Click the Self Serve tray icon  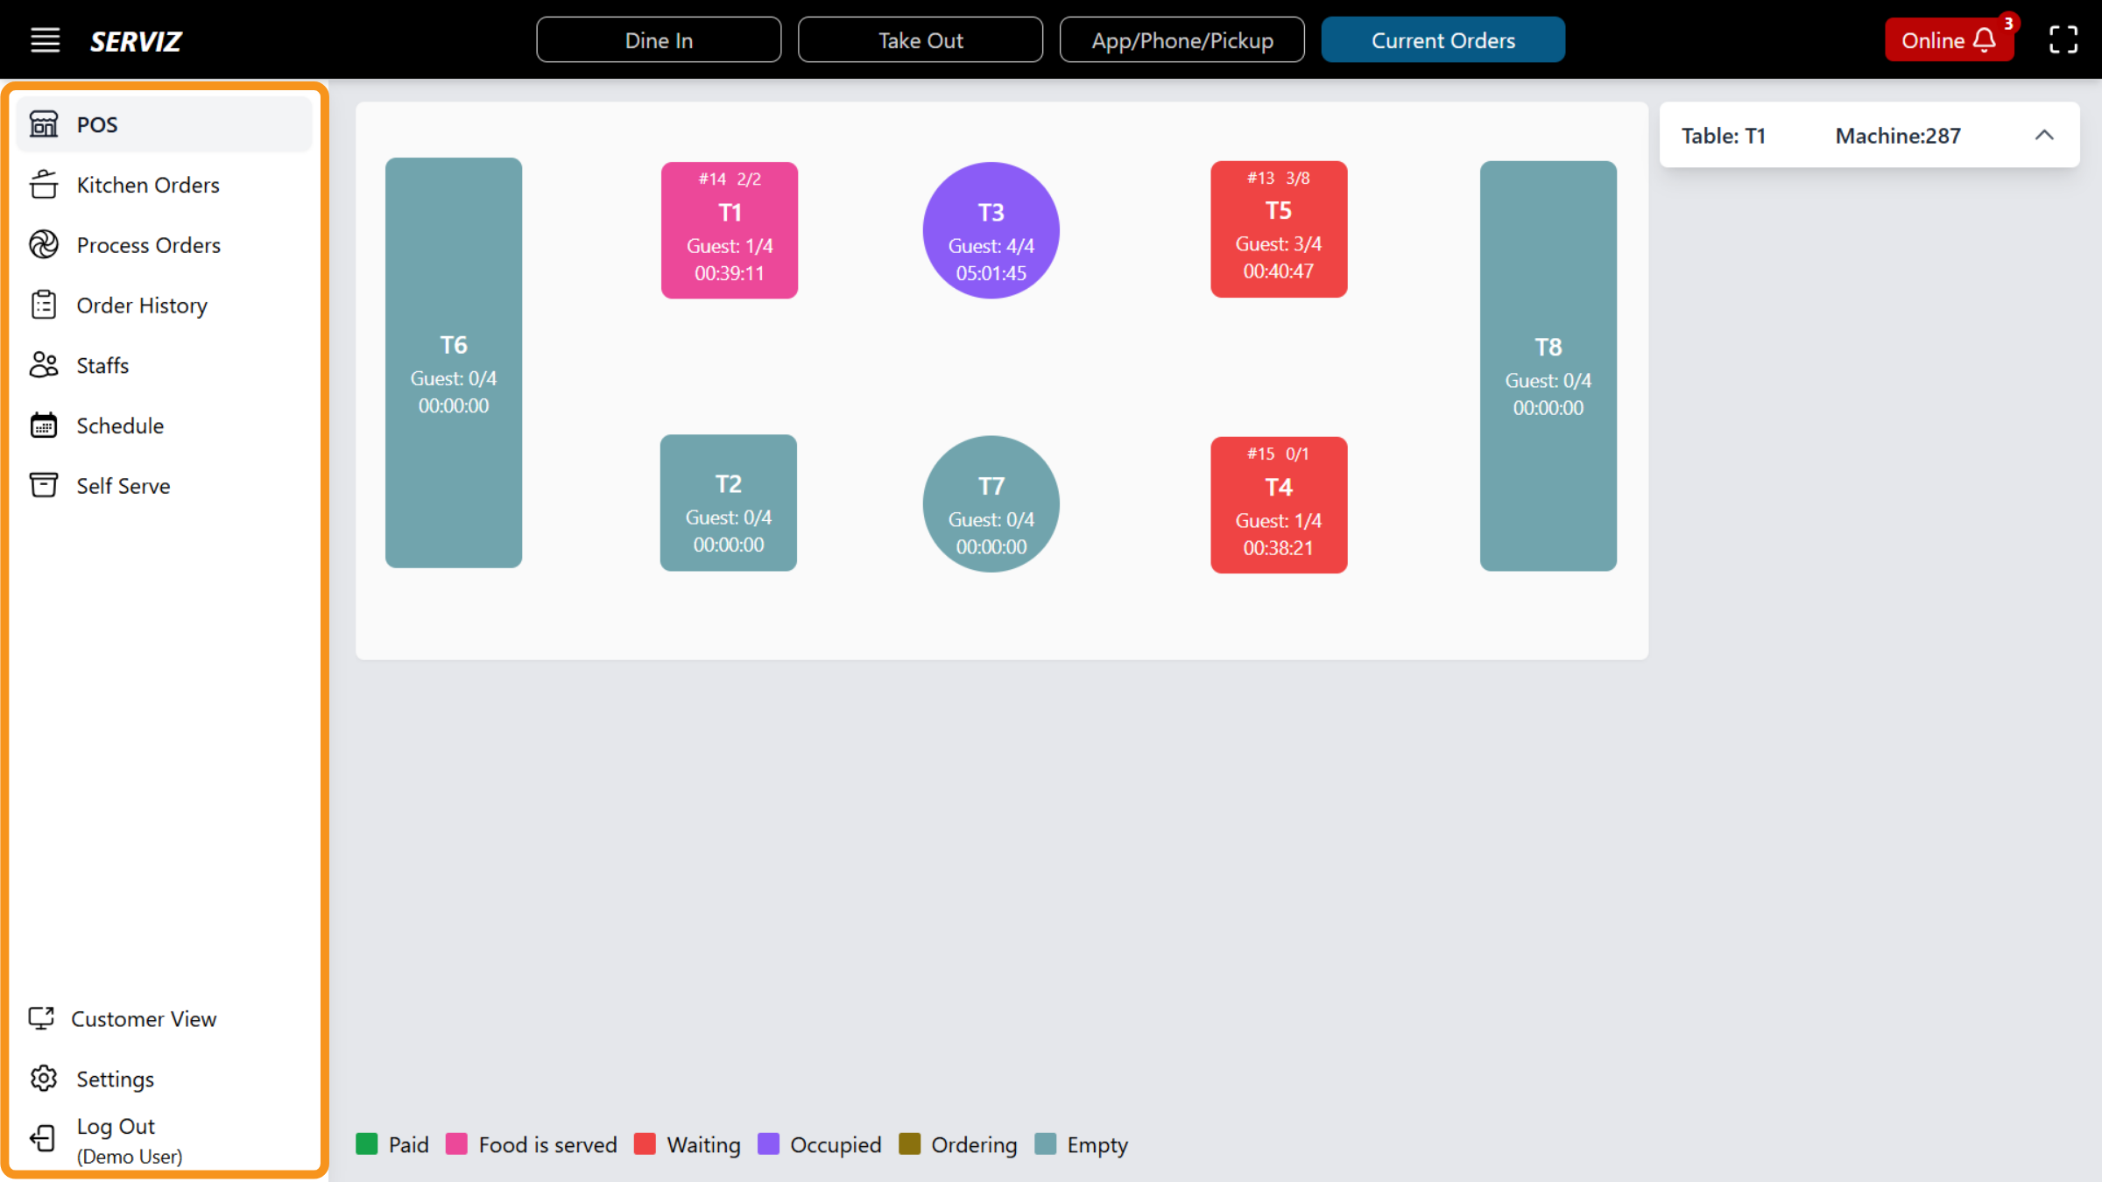pos(44,485)
